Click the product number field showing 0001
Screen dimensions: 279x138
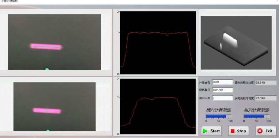[222, 82]
